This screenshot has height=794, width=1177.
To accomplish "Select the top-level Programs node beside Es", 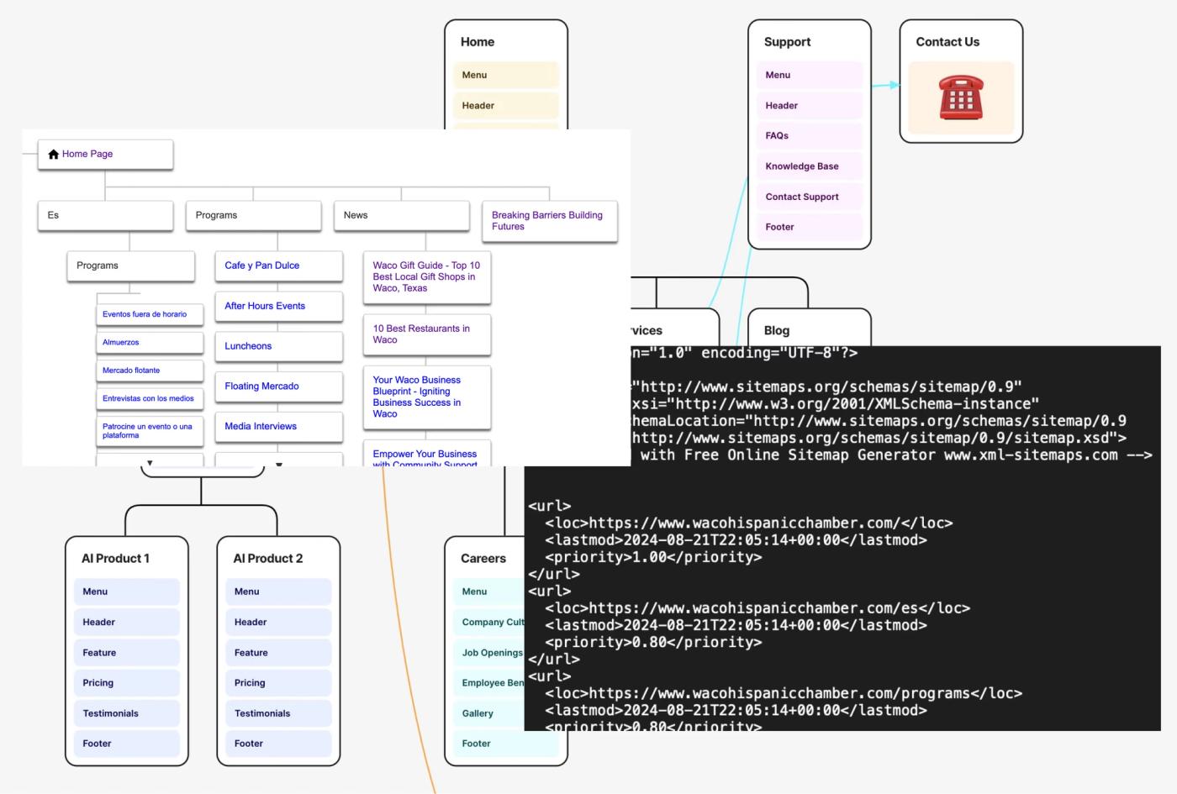I will [x=253, y=216].
